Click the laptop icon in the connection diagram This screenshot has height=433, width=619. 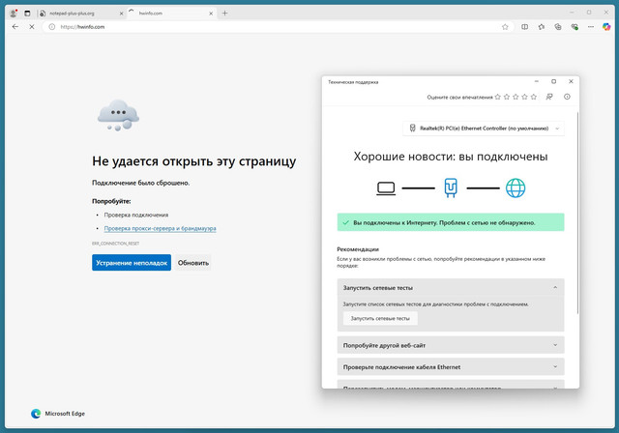(x=386, y=188)
